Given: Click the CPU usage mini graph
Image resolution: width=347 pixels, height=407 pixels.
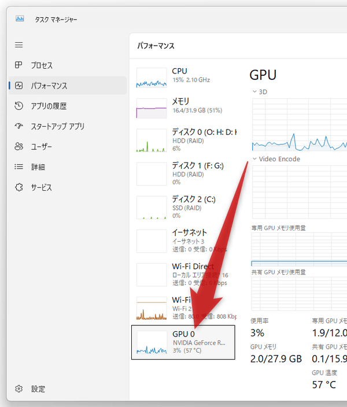Looking at the screenshot, I should 152,78.
